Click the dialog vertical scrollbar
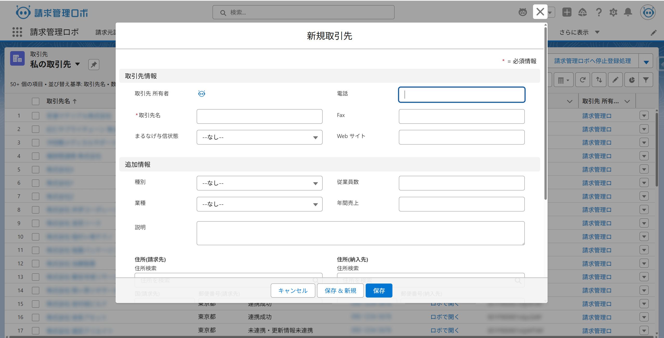This screenshot has height=338, width=664. click(x=545, y=113)
